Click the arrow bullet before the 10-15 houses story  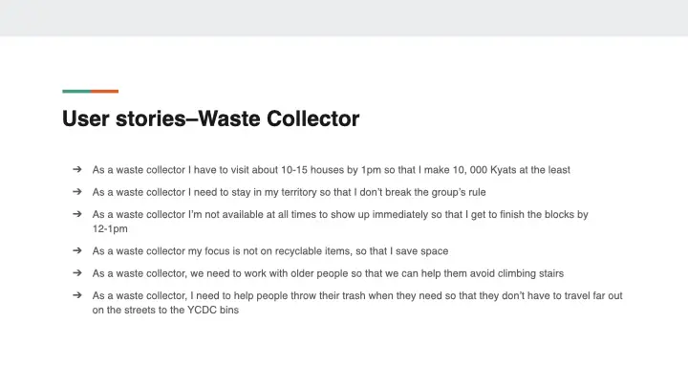click(75, 170)
